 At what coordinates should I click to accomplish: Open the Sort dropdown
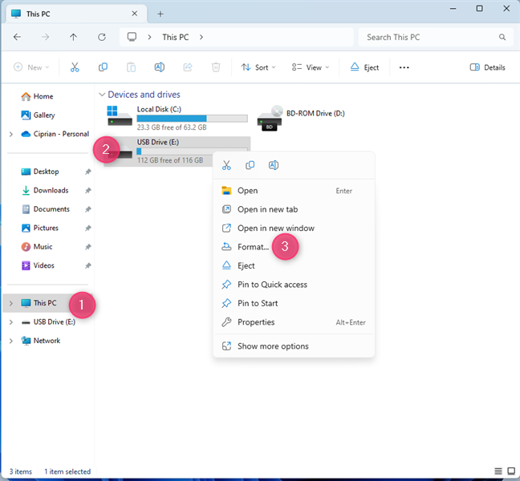[x=258, y=67]
